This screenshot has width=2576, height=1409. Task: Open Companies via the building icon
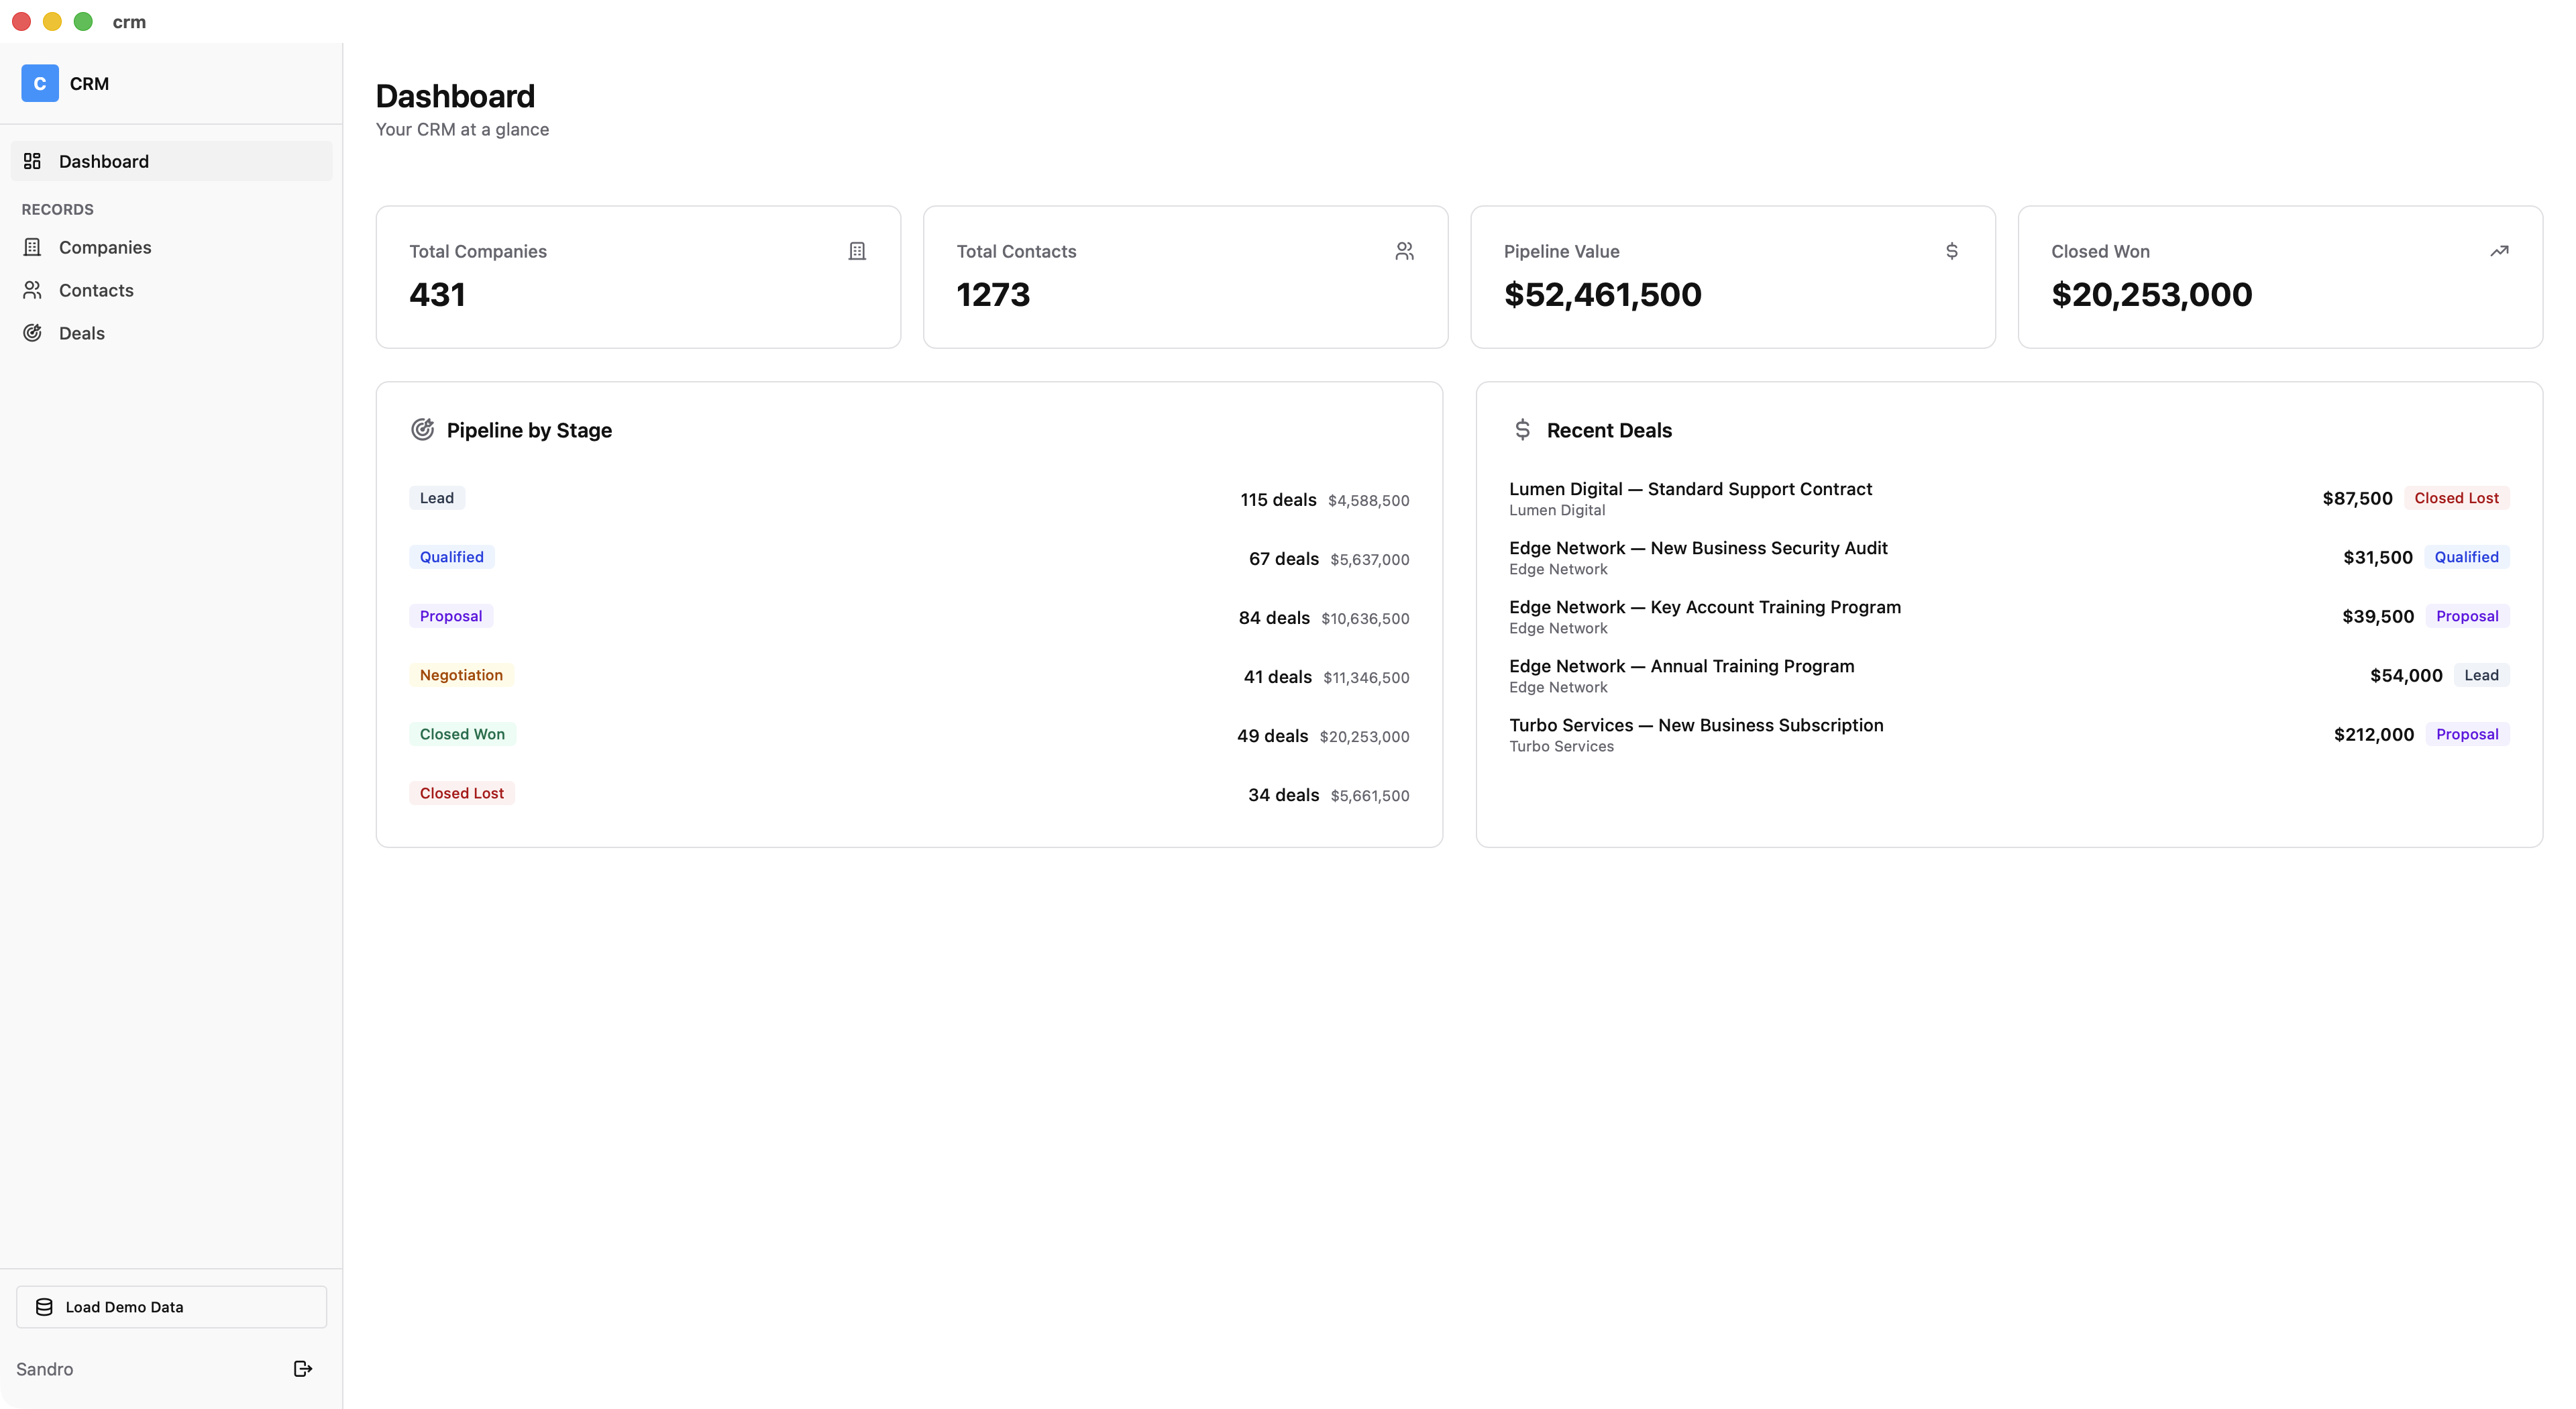click(33, 247)
